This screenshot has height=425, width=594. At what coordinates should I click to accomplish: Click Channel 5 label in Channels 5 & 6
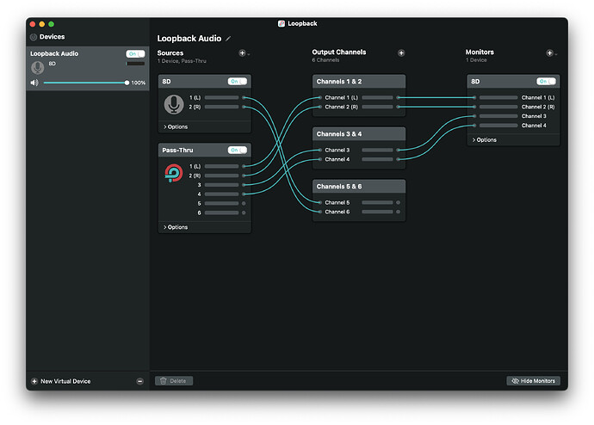(x=337, y=202)
